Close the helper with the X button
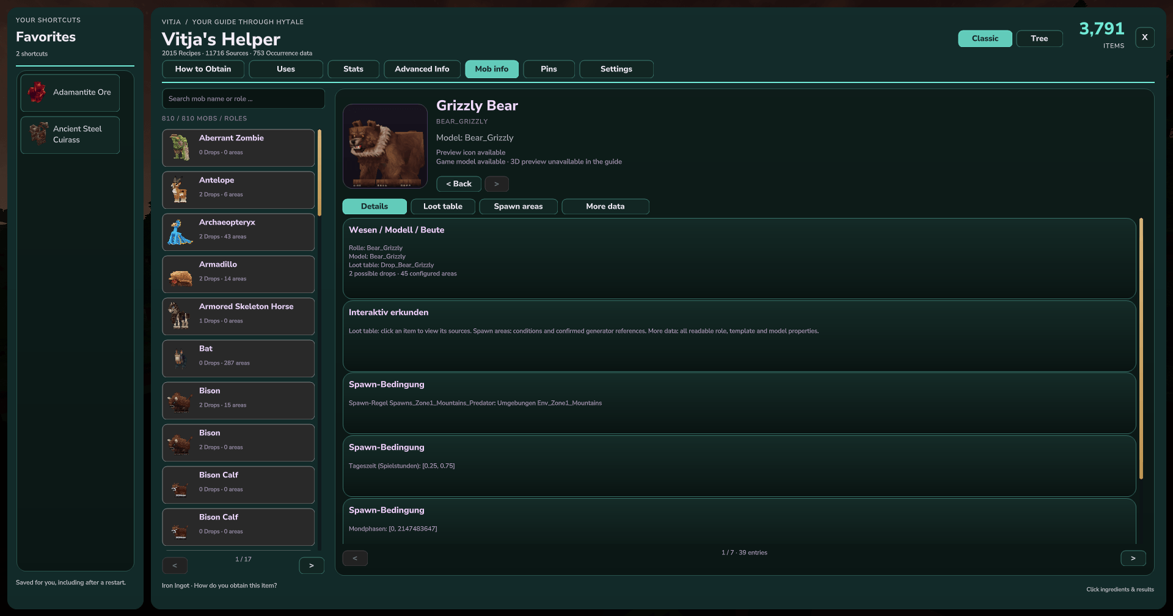 (x=1145, y=37)
